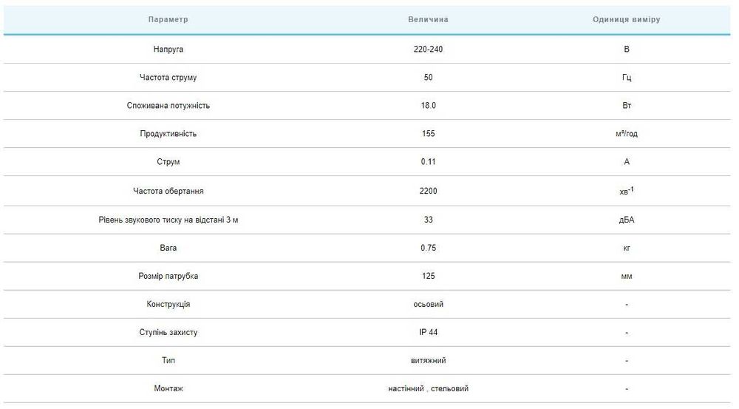Select the "Частота струму" row label
Viewport: 739px width, 409px height.
click(168, 78)
